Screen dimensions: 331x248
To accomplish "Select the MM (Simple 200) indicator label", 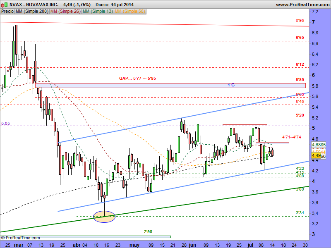I will (x=32, y=12).
